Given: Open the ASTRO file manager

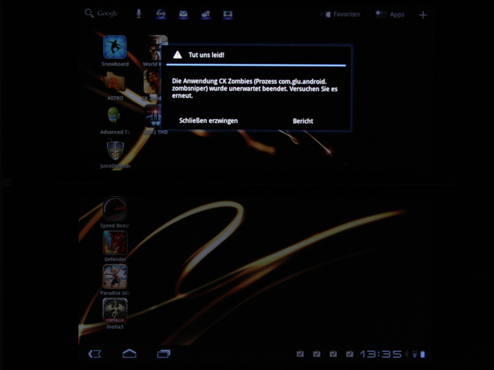Looking at the screenshot, I should pyautogui.click(x=115, y=86).
